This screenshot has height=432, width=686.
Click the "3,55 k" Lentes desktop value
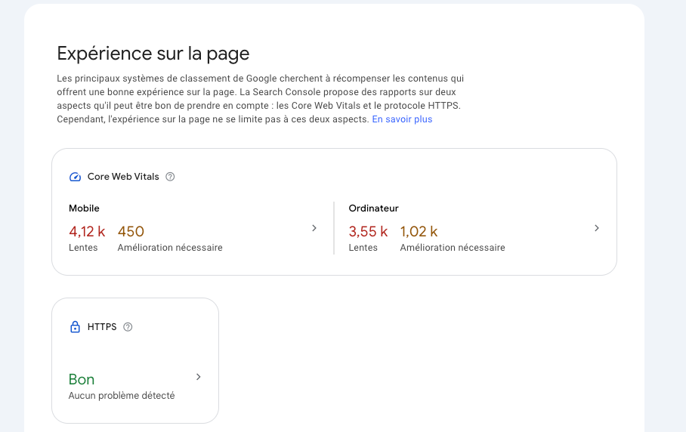pos(368,231)
